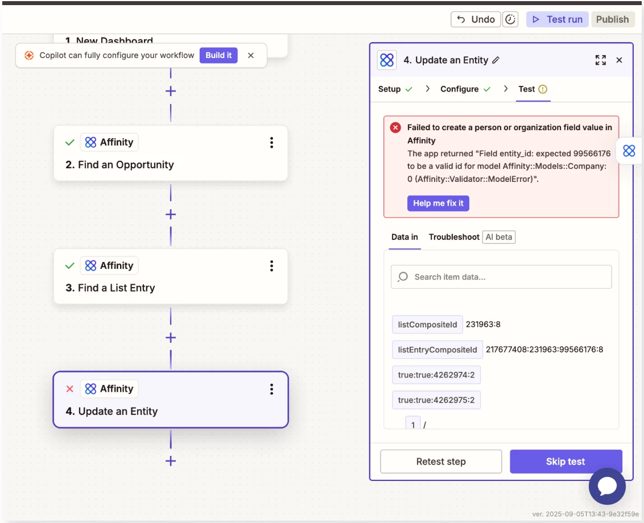The width and height of the screenshot is (644, 523).
Task: Click the red error icon
Action: tap(395, 128)
